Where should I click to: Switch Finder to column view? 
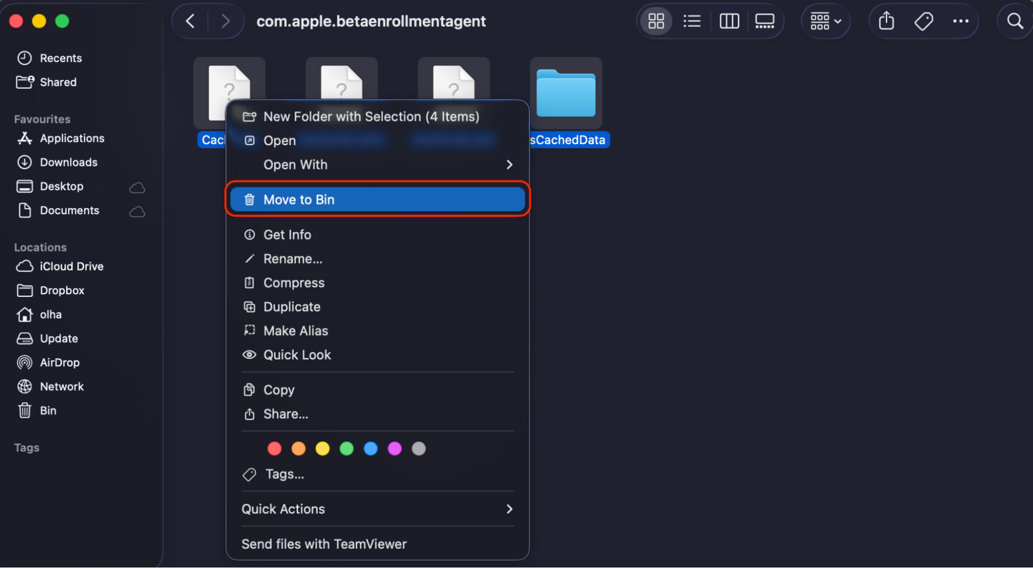[x=729, y=21]
